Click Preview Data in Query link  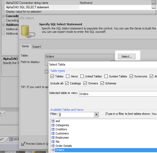point(37,144)
